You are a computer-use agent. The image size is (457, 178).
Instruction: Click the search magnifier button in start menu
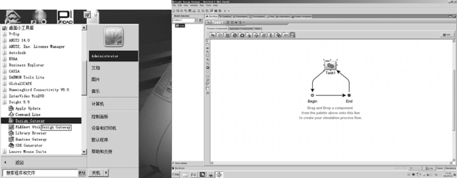[82, 173]
